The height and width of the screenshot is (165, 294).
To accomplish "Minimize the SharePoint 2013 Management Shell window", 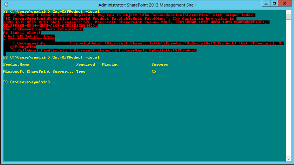I will click(x=266, y=4).
